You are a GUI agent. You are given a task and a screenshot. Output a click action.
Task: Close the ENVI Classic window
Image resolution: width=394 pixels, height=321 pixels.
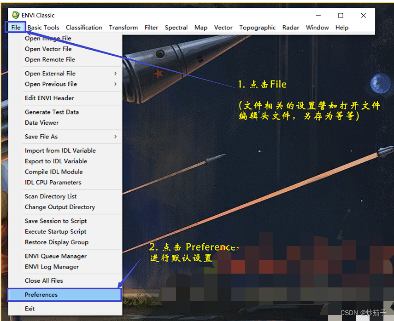pyautogui.click(x=363, y=16)
